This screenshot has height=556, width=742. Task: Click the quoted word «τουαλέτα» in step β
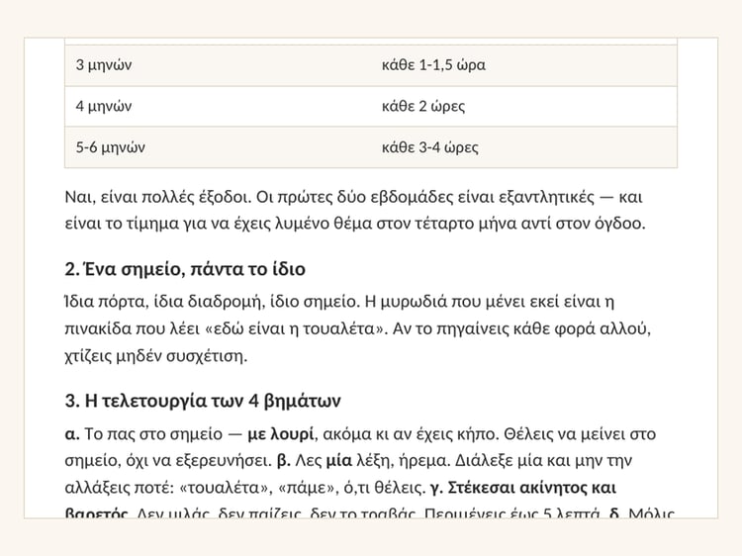(224, 488)
